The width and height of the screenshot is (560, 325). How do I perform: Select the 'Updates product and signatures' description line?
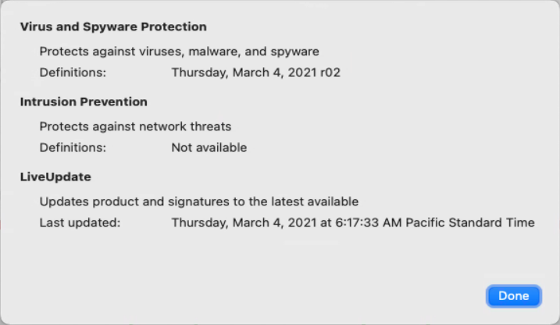(x=198, y=202)
